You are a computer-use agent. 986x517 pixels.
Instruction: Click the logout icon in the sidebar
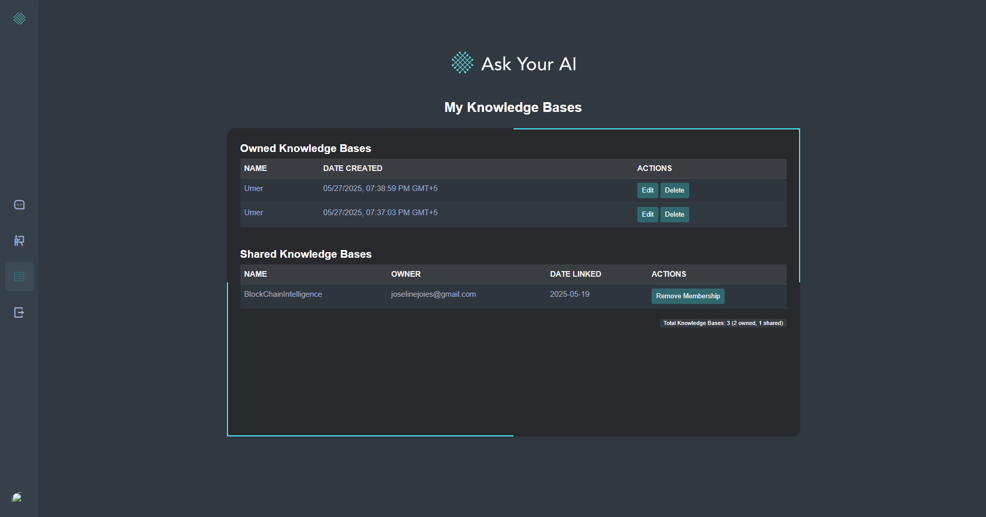pyautogui.click(x=19, y=313)
